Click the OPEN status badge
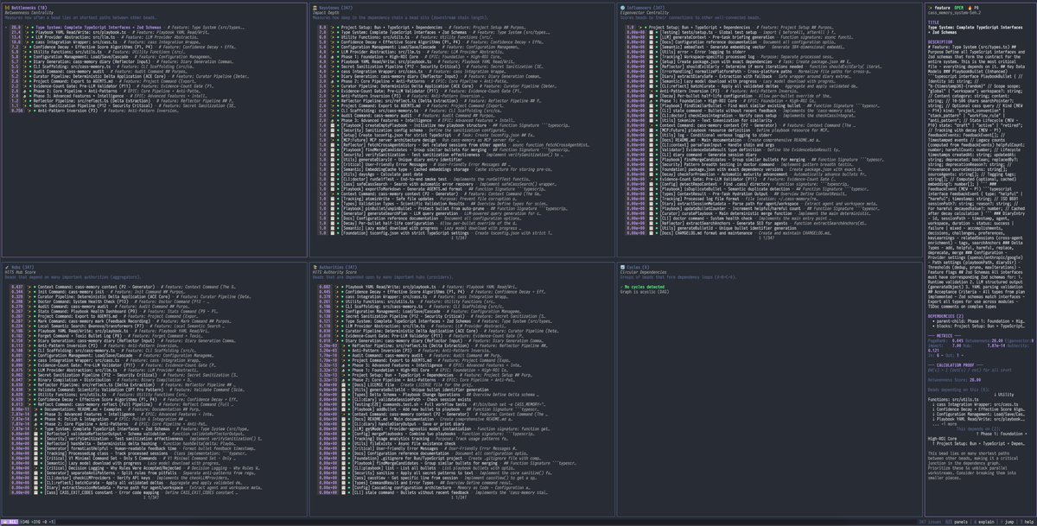 coord(958,8)
